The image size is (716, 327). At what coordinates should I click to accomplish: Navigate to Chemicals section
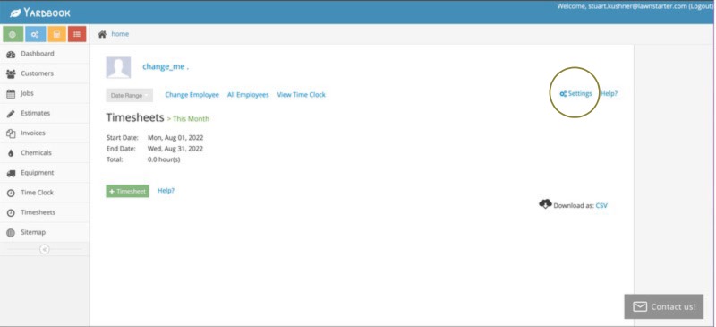point(45,153)
